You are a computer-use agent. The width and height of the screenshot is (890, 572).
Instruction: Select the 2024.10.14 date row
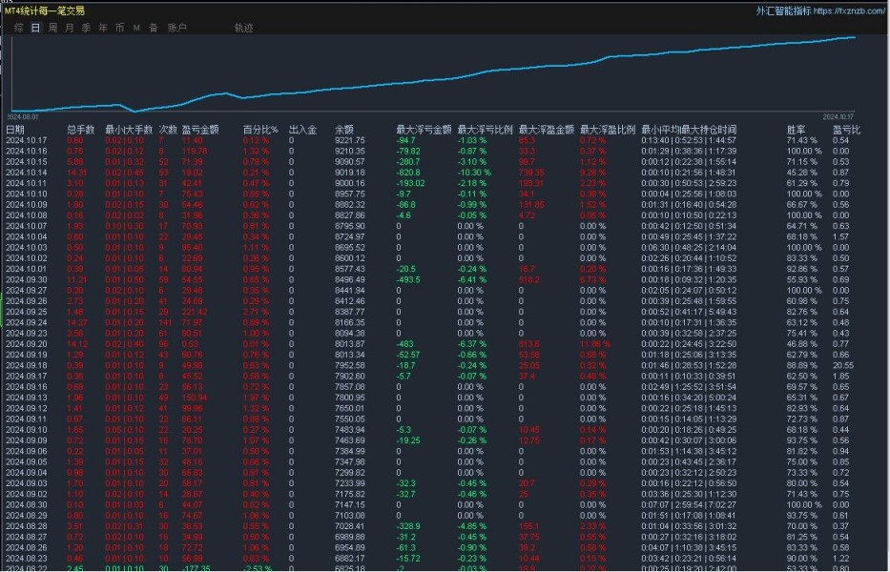click(x=27, y=173)
